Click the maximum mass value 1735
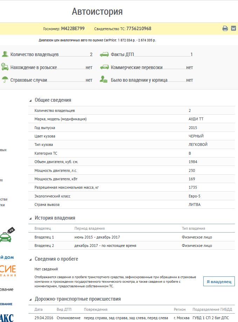Screen dimensions: 238x322 click(x=193, y=187)
